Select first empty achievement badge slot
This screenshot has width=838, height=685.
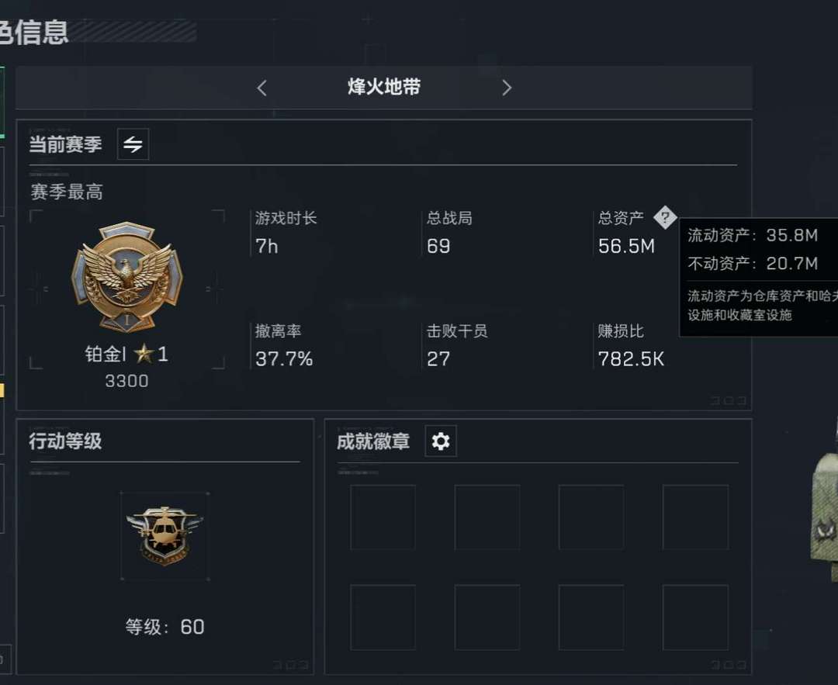point(383,517)
